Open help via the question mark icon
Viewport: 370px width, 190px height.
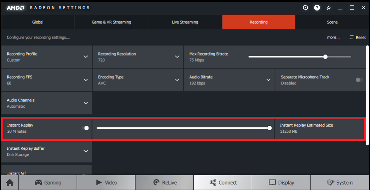(317, 8)
